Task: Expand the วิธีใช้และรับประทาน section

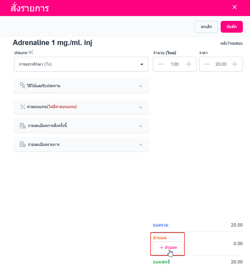Action: pos(140,86)
